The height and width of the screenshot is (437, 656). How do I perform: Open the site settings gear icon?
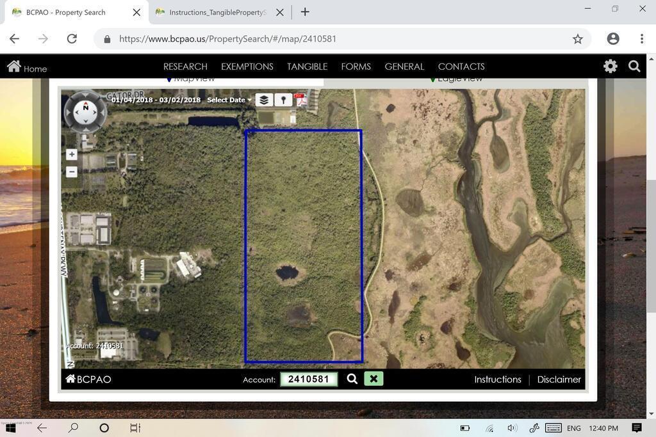[x=610, y=67]
